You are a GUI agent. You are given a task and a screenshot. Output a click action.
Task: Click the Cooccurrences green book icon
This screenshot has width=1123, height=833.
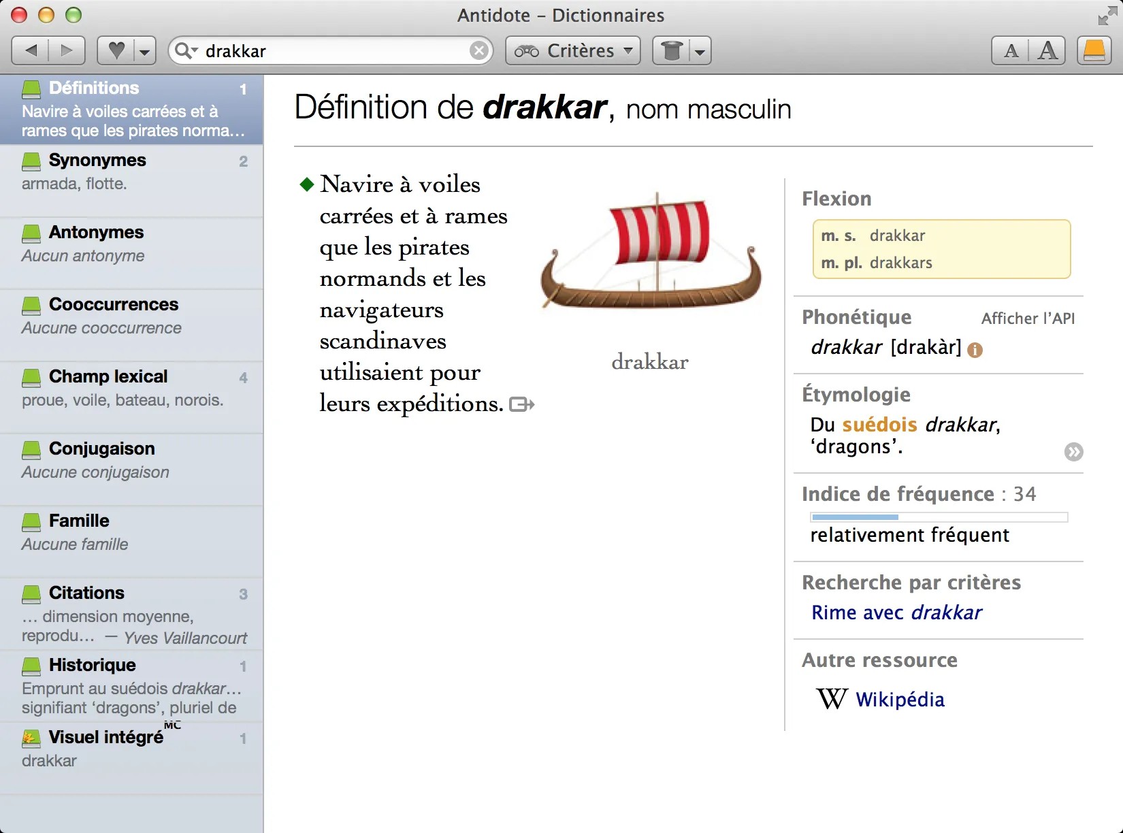point(31,306)
